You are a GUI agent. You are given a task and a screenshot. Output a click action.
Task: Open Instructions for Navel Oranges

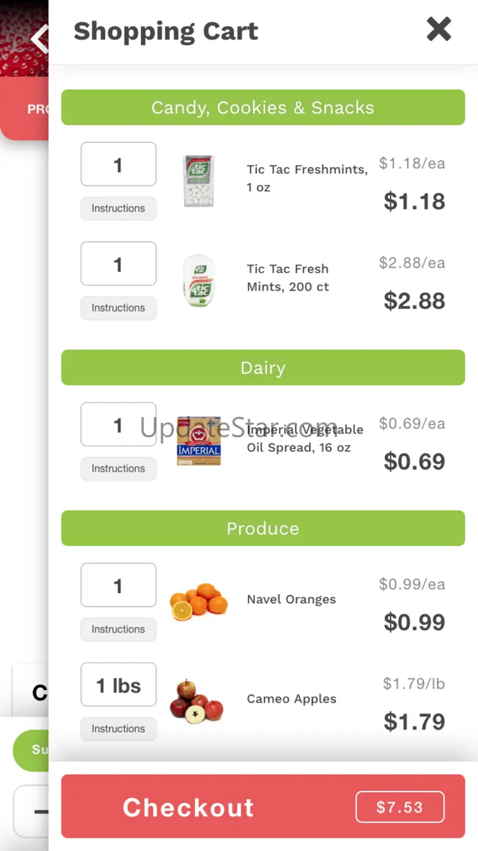click(118, 630)
